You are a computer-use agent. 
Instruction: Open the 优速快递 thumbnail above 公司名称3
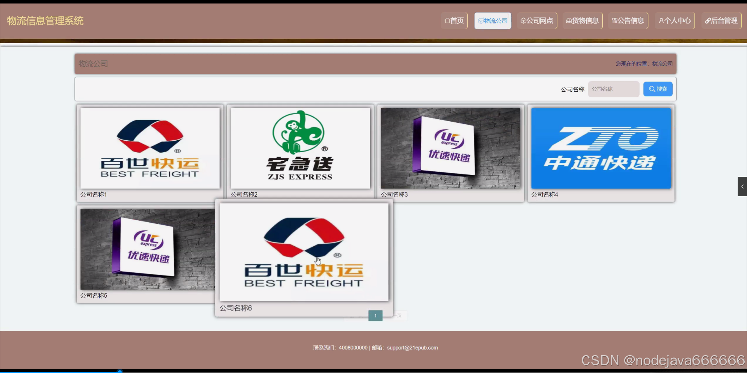click(451, 148)
